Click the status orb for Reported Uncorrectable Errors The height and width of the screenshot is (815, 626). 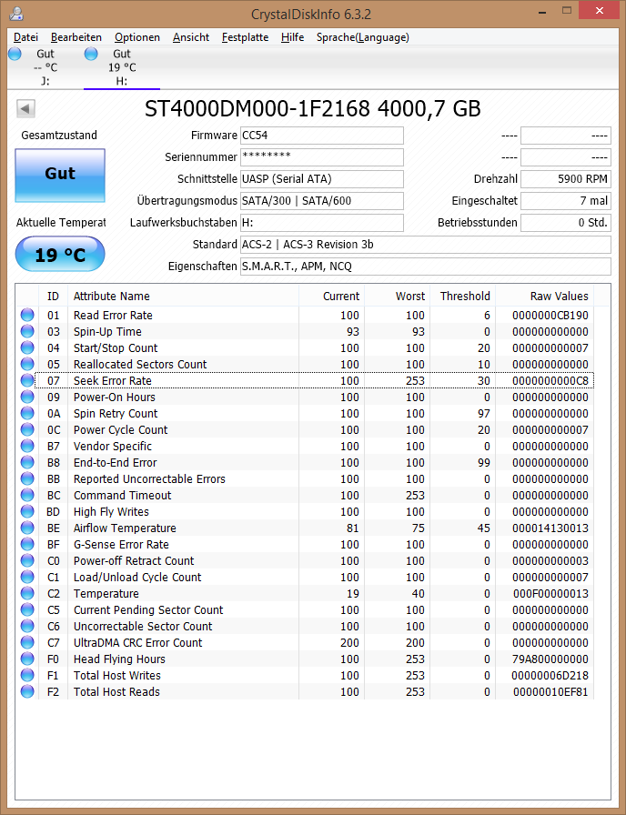(27, 478)
